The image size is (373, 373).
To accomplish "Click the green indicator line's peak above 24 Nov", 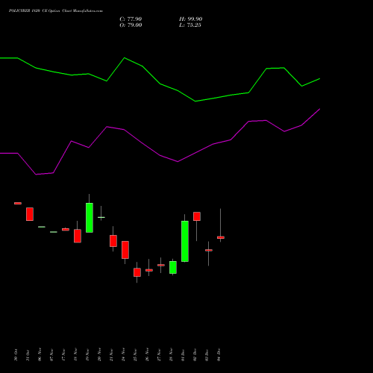I will tap(125, 58).
